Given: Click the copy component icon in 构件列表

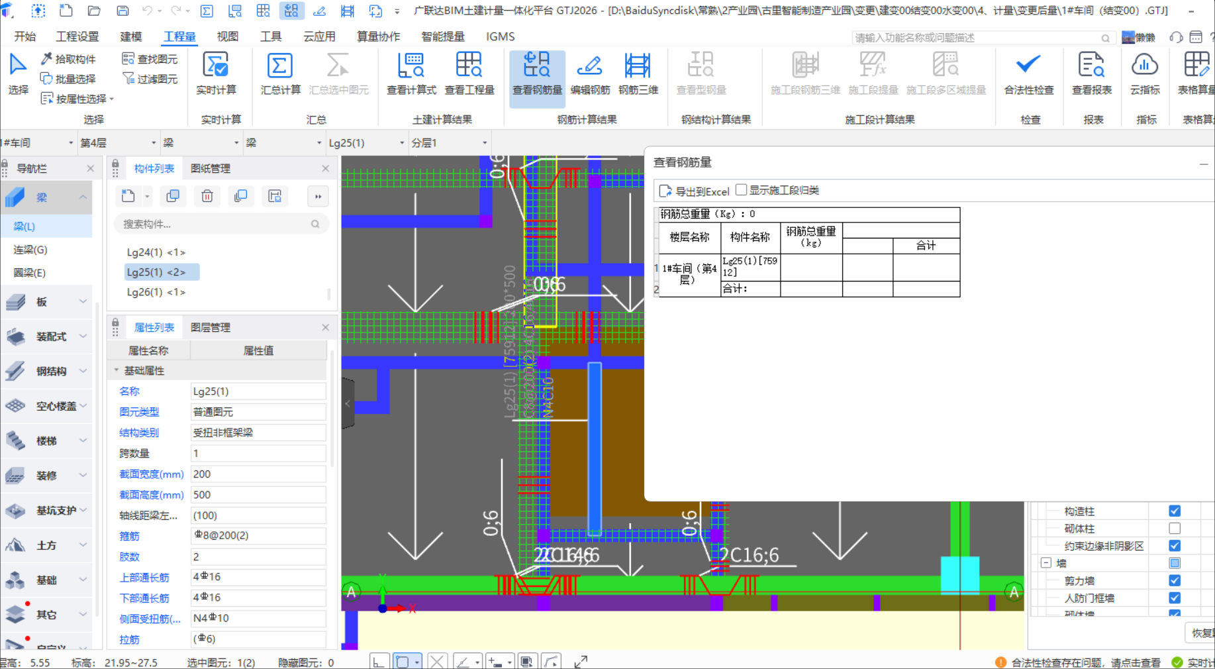Looking at the screenshot, I should tap(173, 196).
